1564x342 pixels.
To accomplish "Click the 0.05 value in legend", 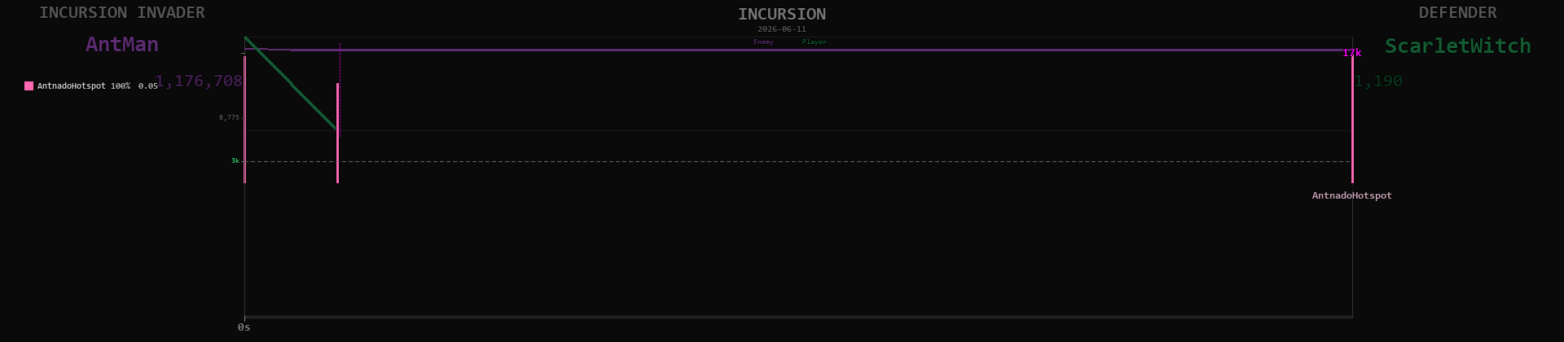I will [148, 85].
